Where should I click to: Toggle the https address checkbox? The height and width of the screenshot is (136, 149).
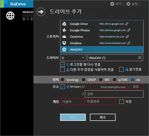click(x=62, y=87)
